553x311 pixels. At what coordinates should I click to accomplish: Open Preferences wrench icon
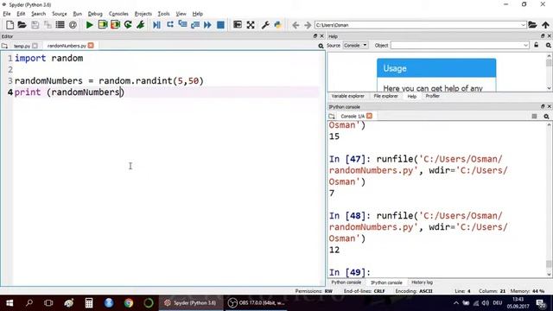(x=265, y=25)
